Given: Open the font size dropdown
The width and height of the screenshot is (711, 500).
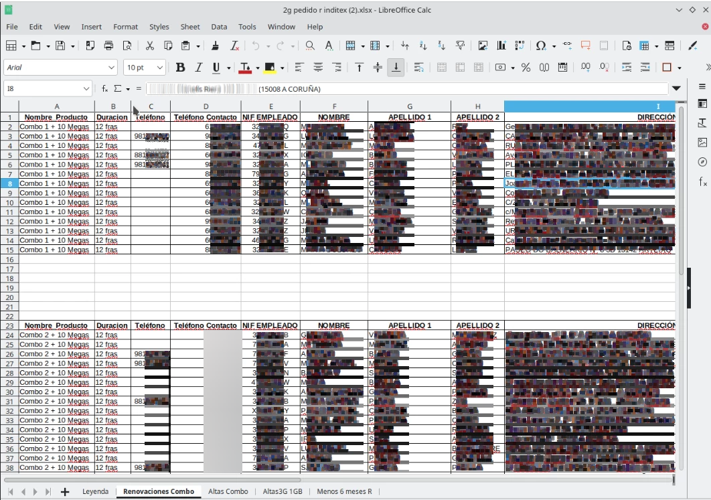Looking at the screenshot, I should [x=159, y=68].
